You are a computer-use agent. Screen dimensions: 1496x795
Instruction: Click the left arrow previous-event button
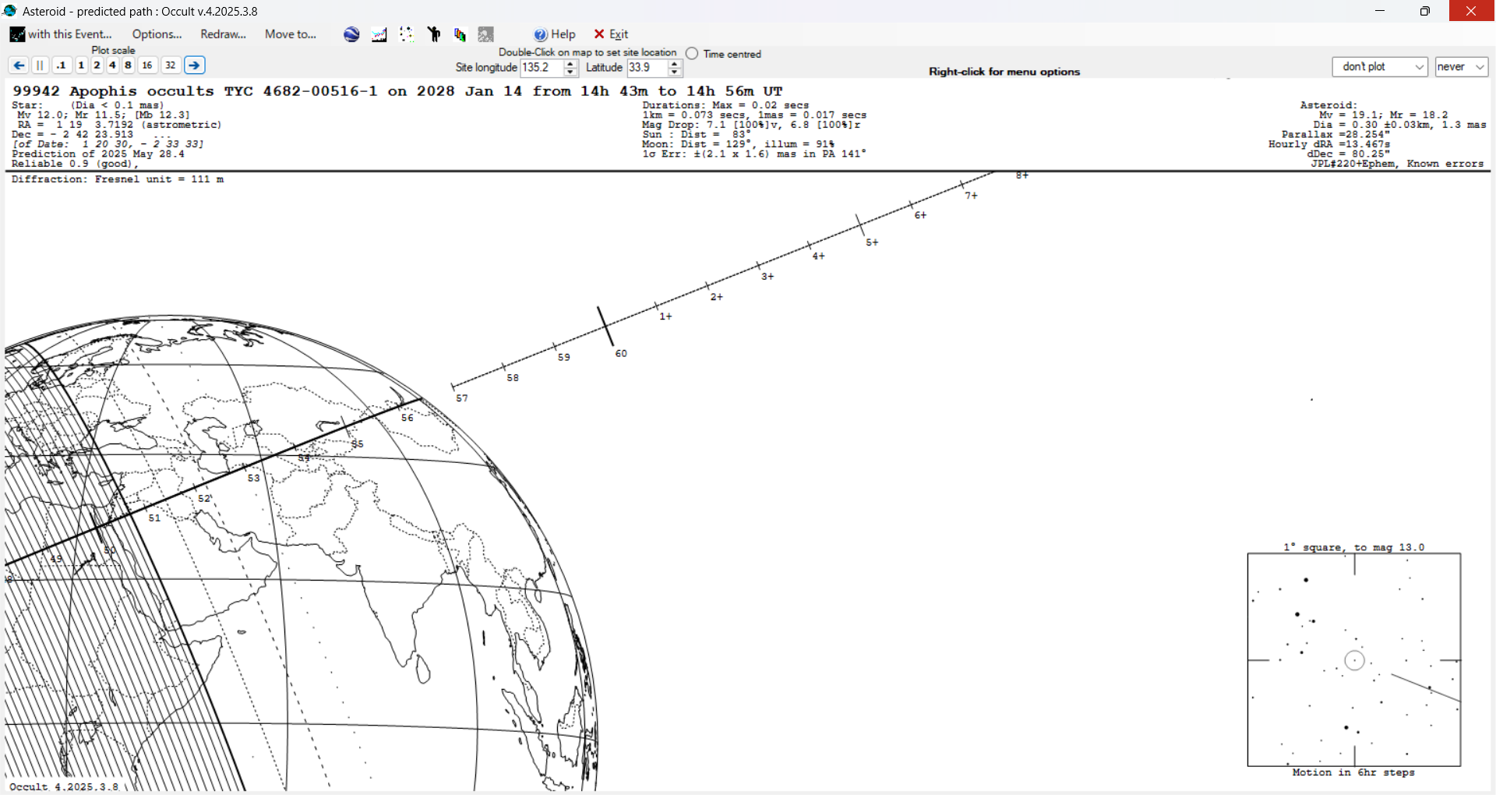click(19, 65)
